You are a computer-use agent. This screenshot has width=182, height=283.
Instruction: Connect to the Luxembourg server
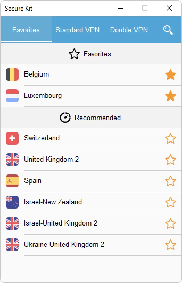80,96
